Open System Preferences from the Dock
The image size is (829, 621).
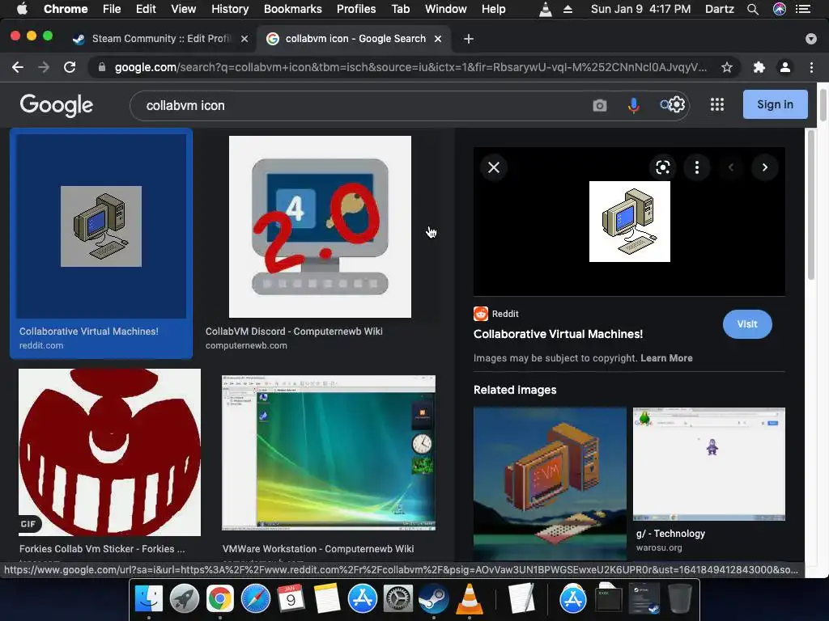pyautogui.click(x=397, y=599)
